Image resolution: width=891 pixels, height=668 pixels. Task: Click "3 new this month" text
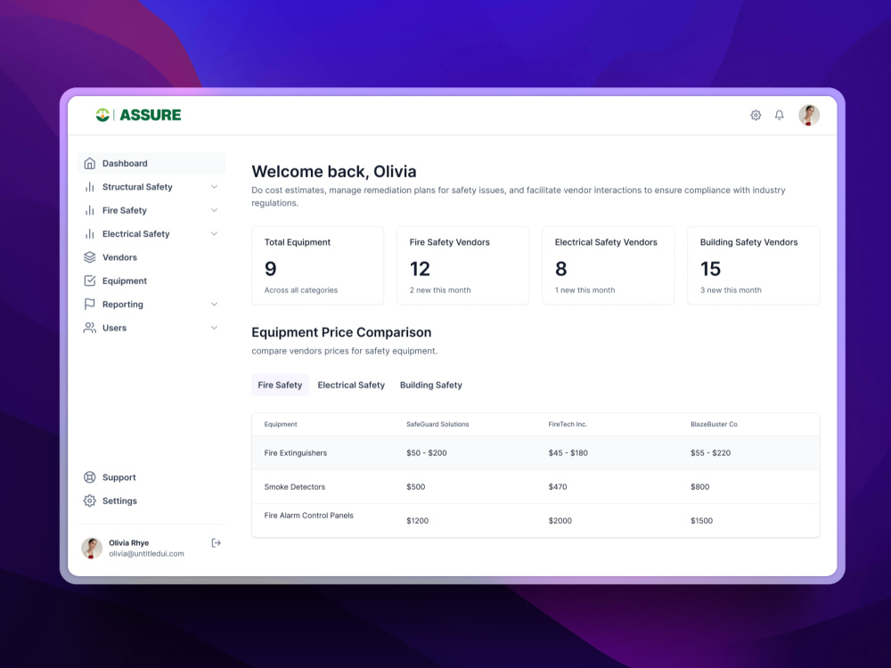coord(731,290)
